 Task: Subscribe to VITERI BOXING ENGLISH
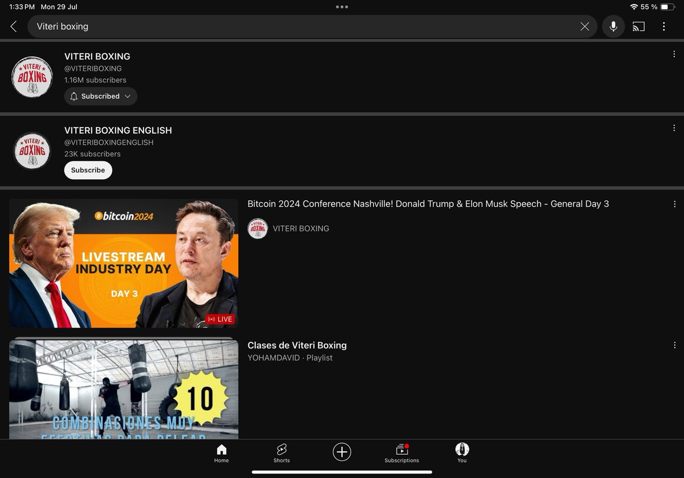pos(88,170)
